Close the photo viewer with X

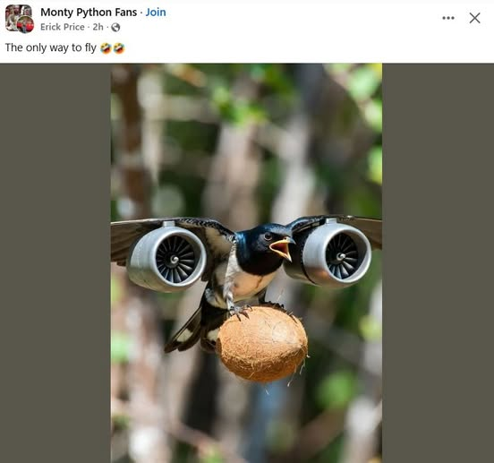(474, 18)
